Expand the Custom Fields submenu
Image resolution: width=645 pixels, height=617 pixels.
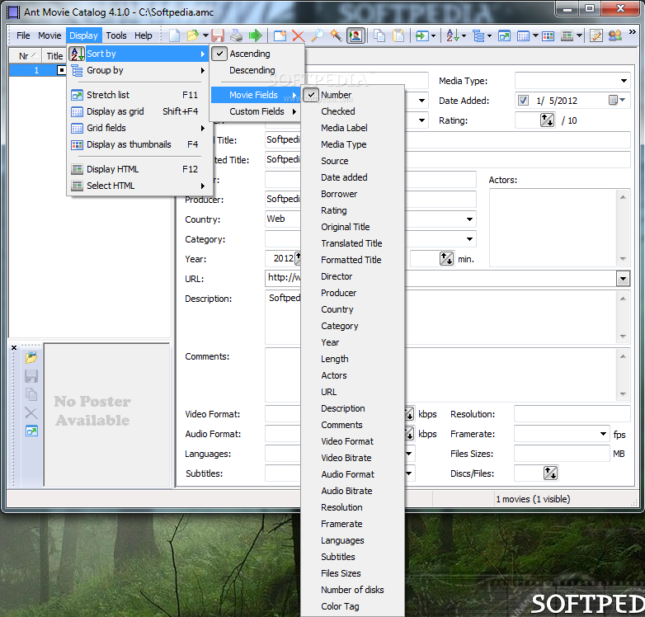pyautogui.click(x=257, y=111)
